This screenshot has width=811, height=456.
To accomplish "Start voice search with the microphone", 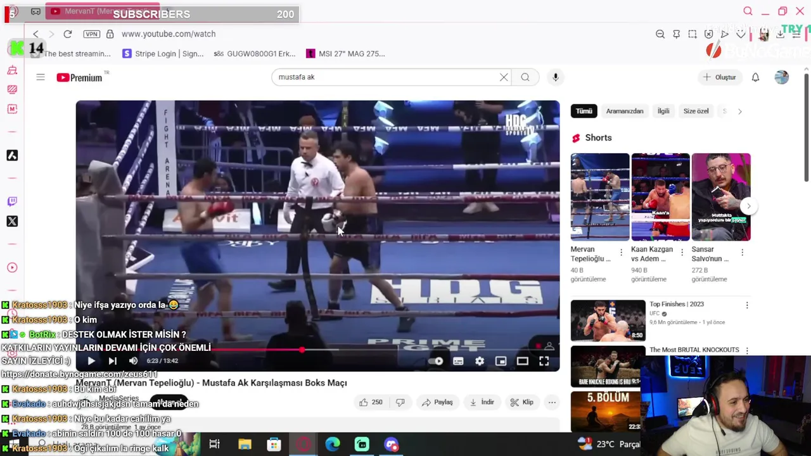I will (556, 77).
